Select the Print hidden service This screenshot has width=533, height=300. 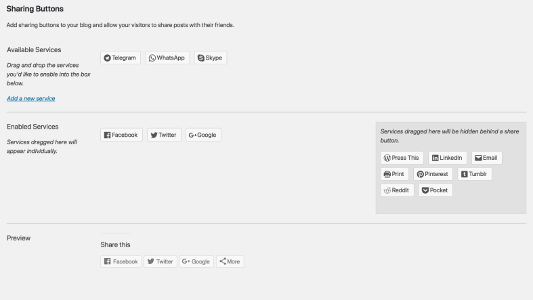pos(394,174)
